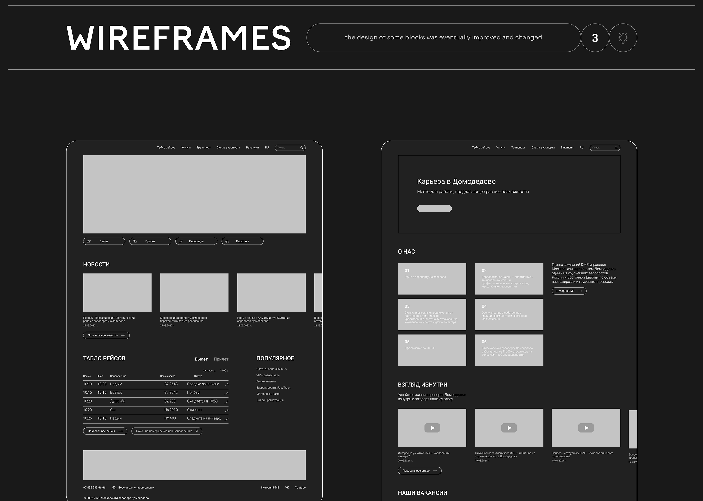703x501 pixels.
Task: Click the lightbulb icon in header
Action: [623, 38]
